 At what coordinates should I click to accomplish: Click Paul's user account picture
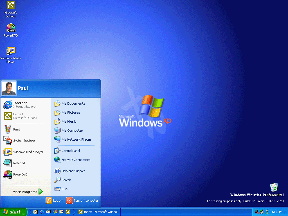[x=9, y=88]
